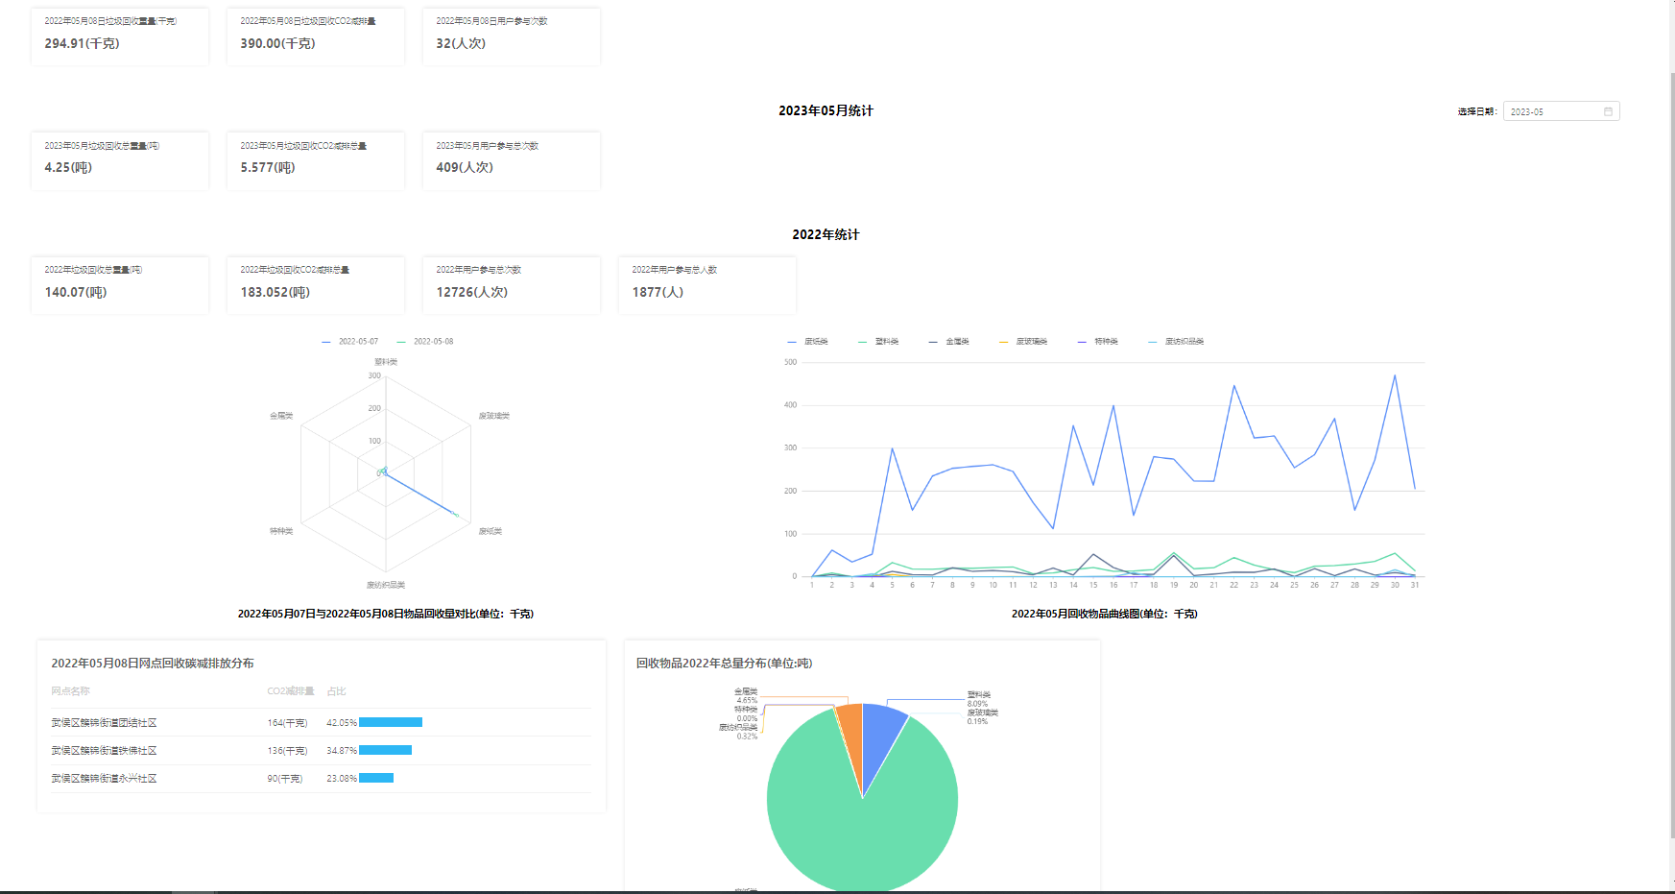Click the 34.87% progress bar

point(385,750)
